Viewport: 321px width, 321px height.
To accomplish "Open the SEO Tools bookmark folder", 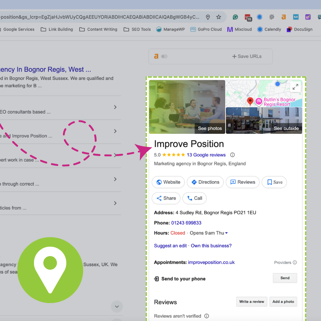I will [137, 29].
